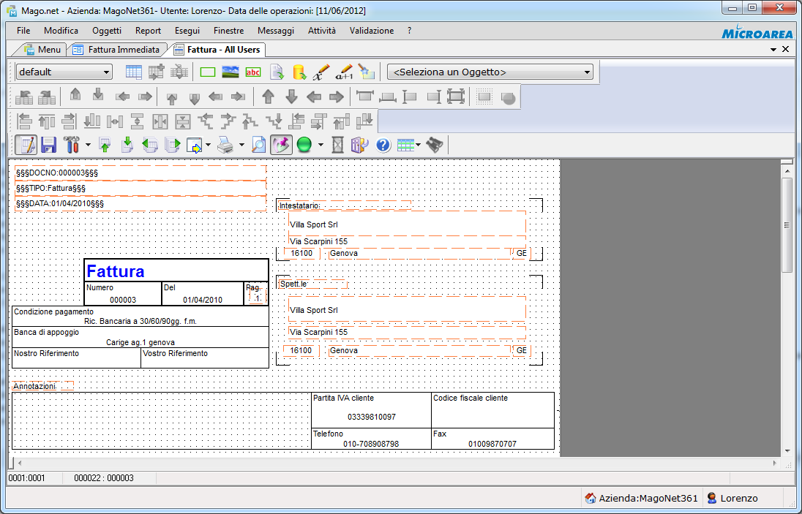Select the red abc text field tool

253,72
